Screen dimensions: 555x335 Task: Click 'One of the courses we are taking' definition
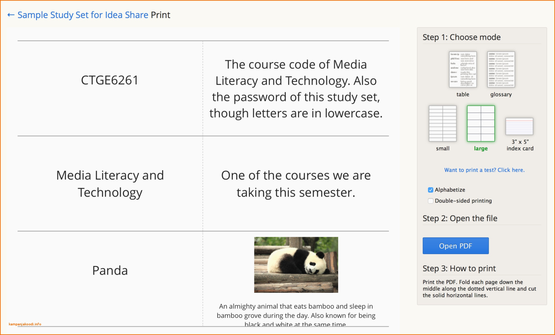(x=296, y=184)
